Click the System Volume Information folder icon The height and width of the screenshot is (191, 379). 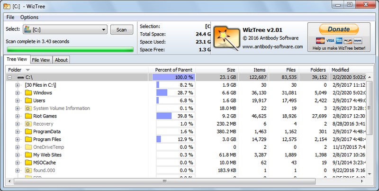tap(28, 108)
